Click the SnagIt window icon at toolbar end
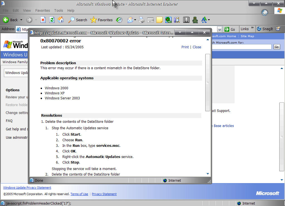The width and height of the screenshot is (285, 206). point(278,29)
